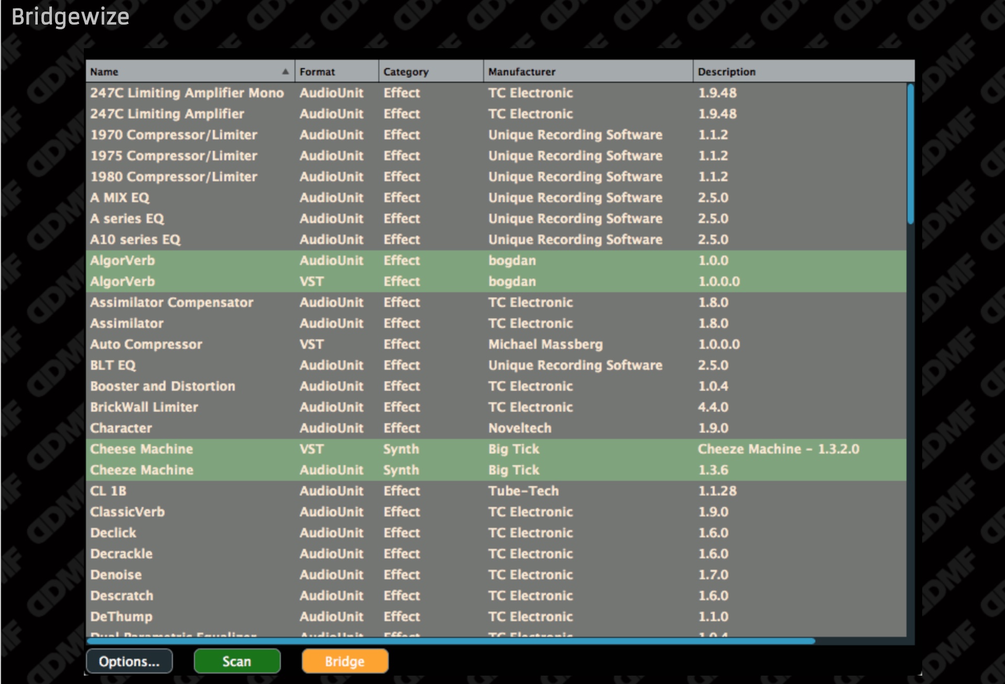Select the Booster and Distortion row

tap(496, 386)
